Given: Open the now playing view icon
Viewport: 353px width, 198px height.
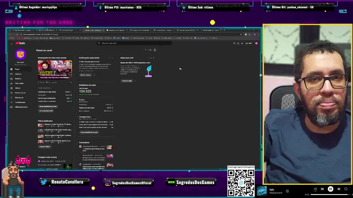Looking at the screenshot, I should coord(346,189).
